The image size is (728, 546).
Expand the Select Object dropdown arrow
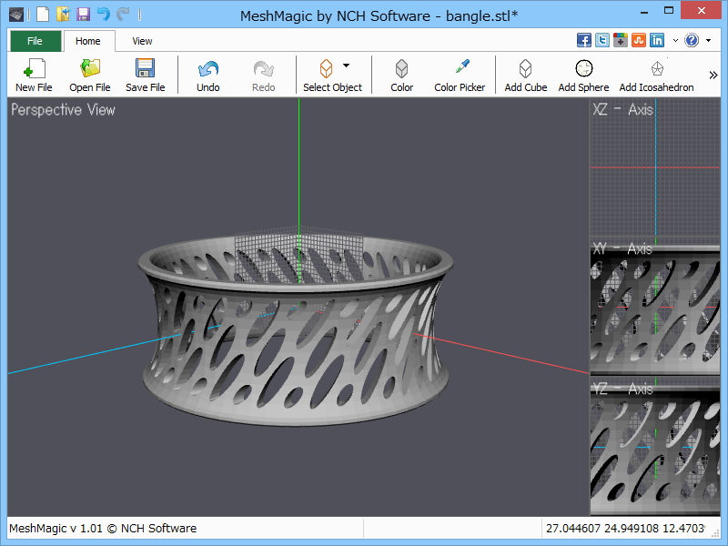click(x=347, y=66)
